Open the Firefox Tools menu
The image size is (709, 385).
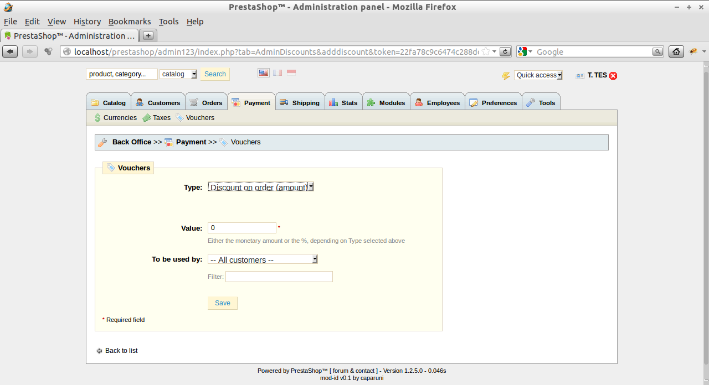(x=168, y=22)
